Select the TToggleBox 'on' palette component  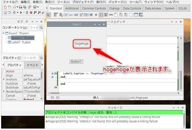tap(86, 15)
